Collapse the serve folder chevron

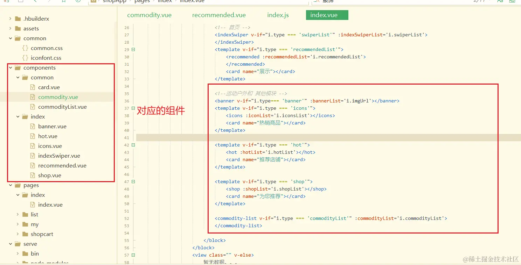(x=11, y=244)
